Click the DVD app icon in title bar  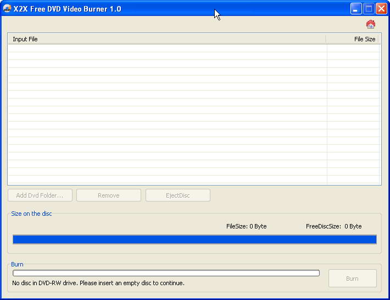coord(7,9)
